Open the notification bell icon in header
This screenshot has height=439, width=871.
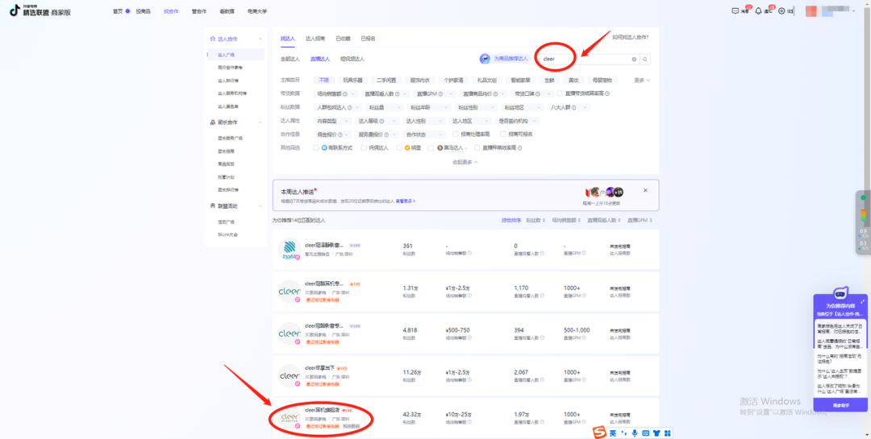tap(758, 10)
